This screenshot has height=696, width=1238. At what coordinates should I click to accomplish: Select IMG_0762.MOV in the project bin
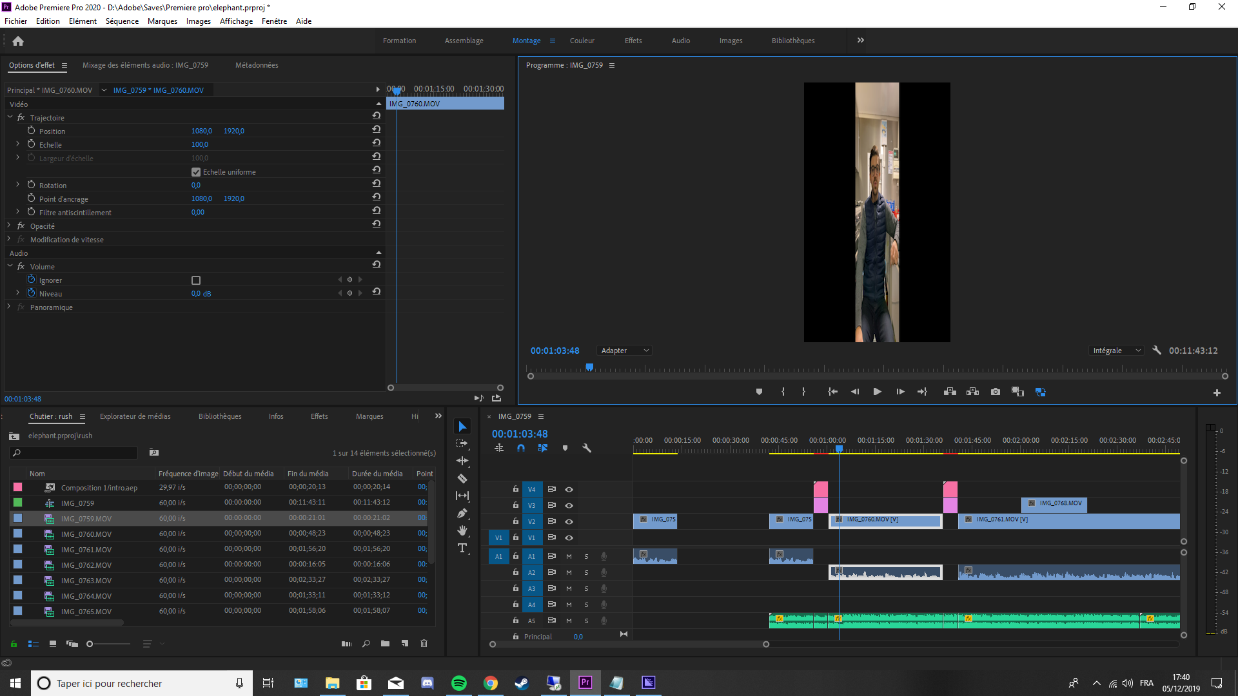[x=86, y=565]
